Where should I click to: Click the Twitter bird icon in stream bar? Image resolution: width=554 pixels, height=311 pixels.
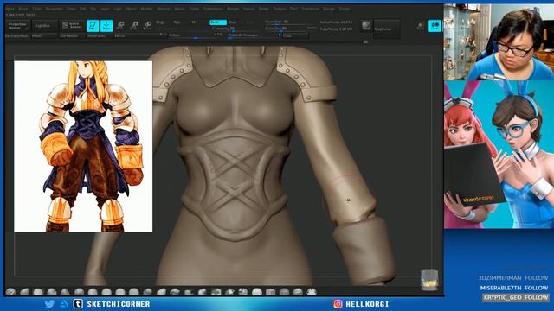pos(49,304)
